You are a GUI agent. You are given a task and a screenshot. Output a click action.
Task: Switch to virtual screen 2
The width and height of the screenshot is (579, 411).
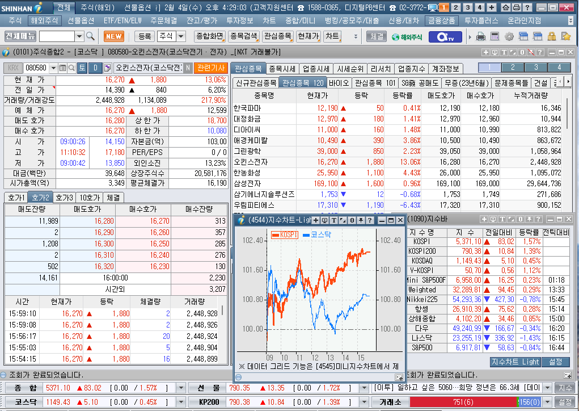click(456, 7)
